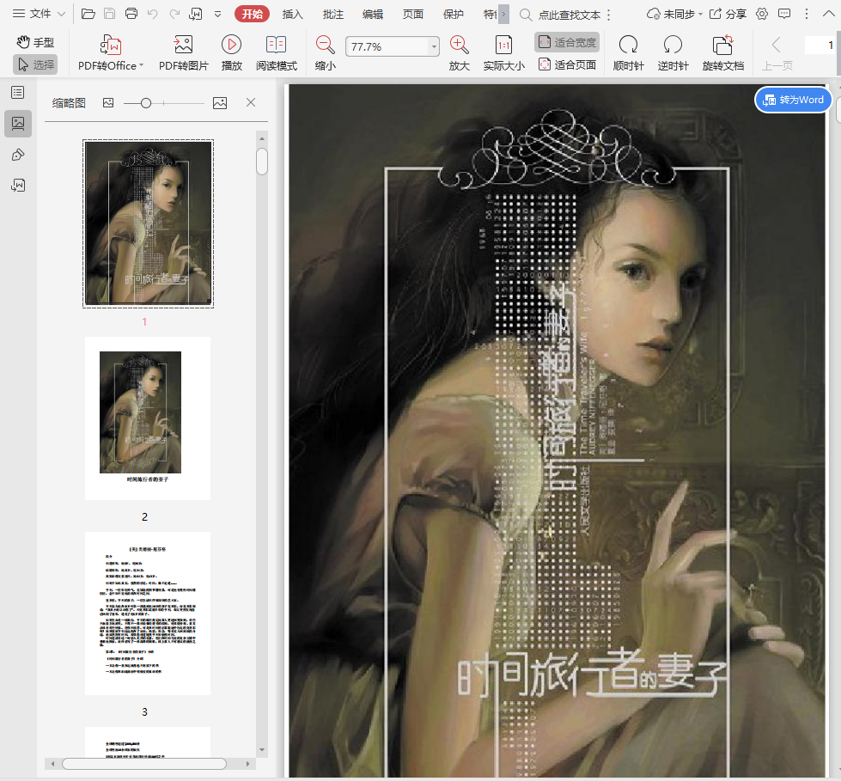Image resolution: width=841 pixels, height=781 pixels.
Task: Switch to the 批注 tab
Action: [333, 14]
